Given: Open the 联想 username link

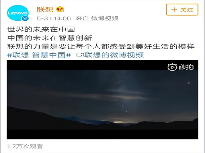Looking at the screenshot, I should [45, 10].
